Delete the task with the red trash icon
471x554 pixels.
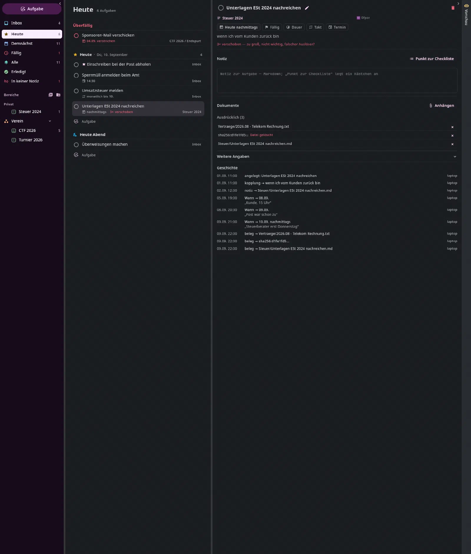click(x=453, y=8)
